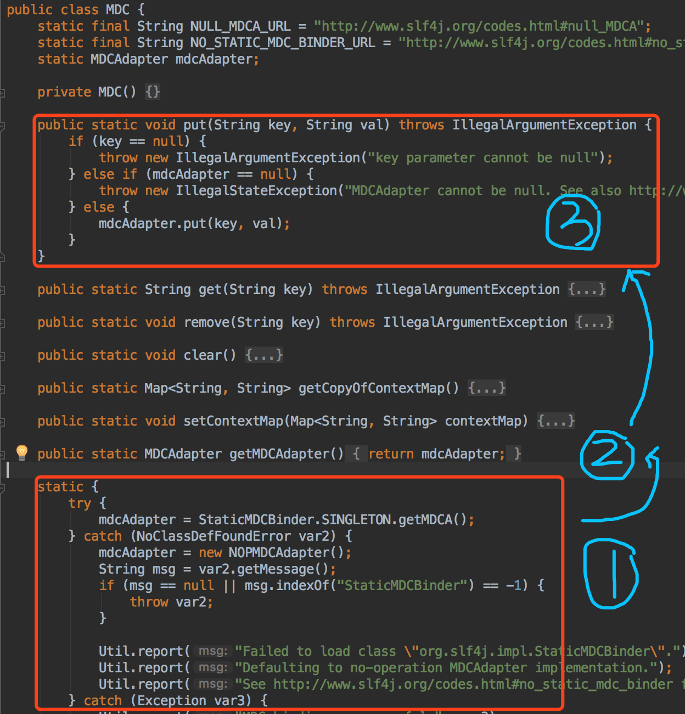Click msg: hint on "Defaulting to no-operation" line
This screenshot has width=685, height=714.
point(213,668)
